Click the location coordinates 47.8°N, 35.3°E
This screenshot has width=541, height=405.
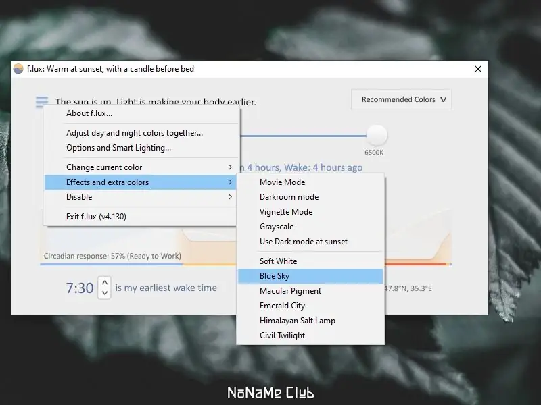[x=408, y=288]
